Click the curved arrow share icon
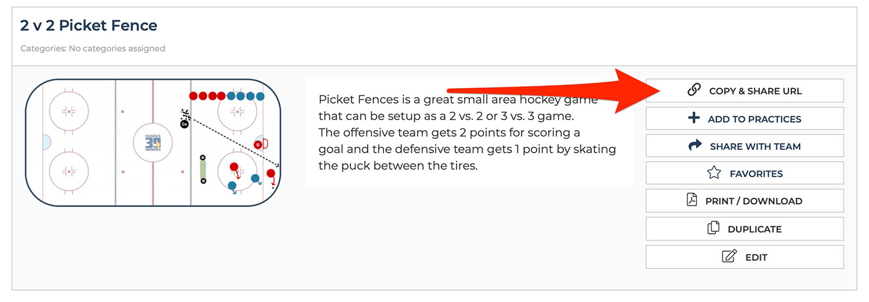 point(695,146)
